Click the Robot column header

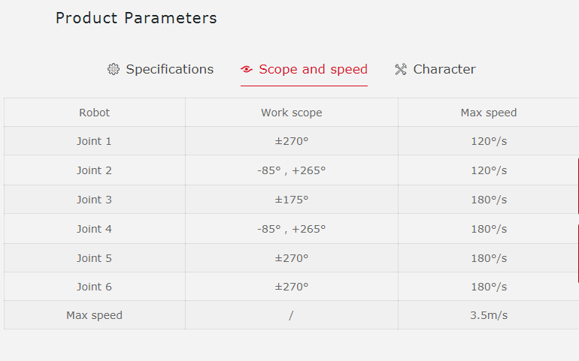pyautogui.click(x=94, y=113)
